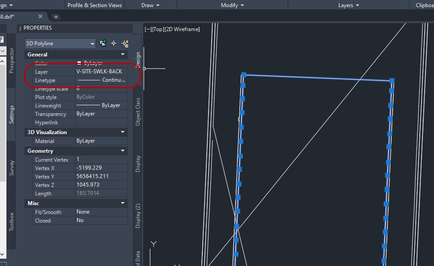Click toolspace scrollbar down arrow
Viewport: 434px width, 266px height.
(x=2, y=254)
